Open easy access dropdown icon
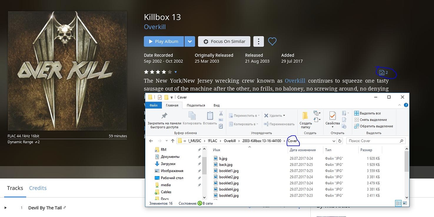 click(x=317, y=120)
